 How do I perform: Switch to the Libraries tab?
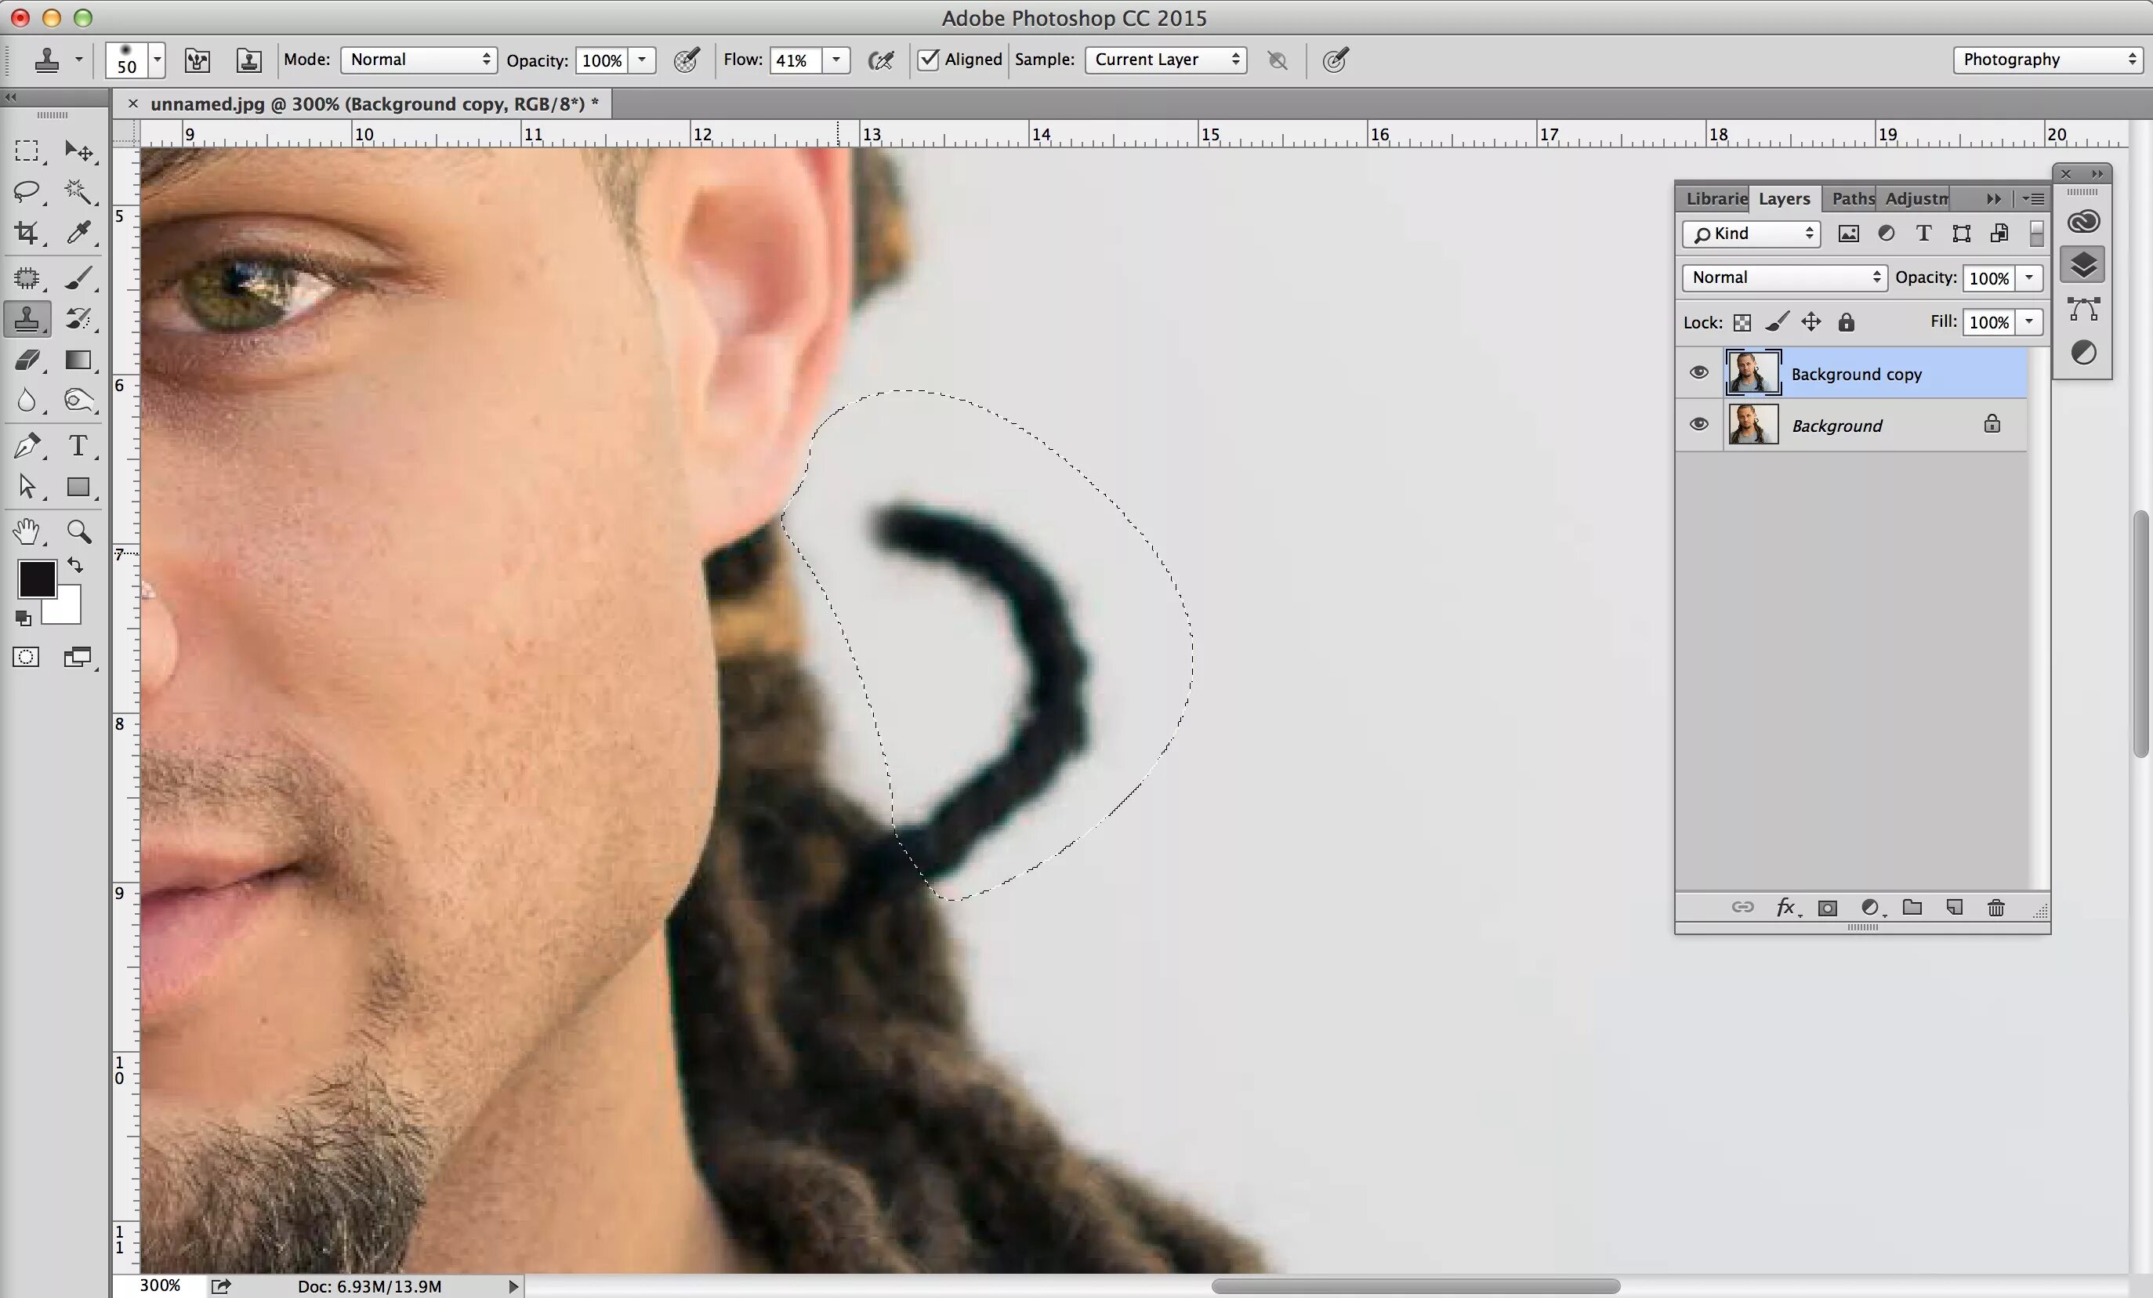coord(1714,198)
